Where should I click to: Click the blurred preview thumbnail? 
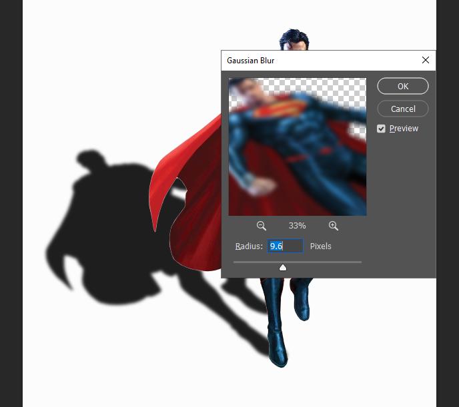298,147
